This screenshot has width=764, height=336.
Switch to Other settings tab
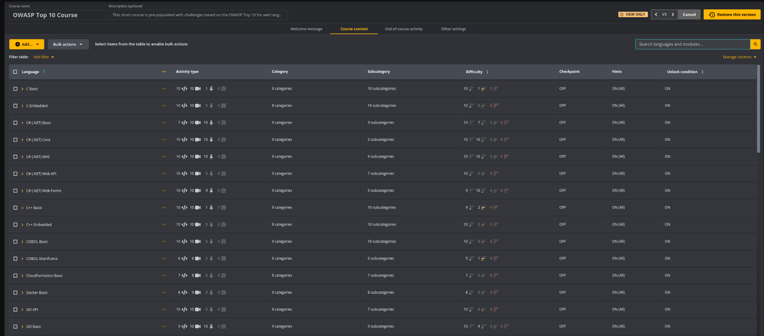(x=453, y=29)
